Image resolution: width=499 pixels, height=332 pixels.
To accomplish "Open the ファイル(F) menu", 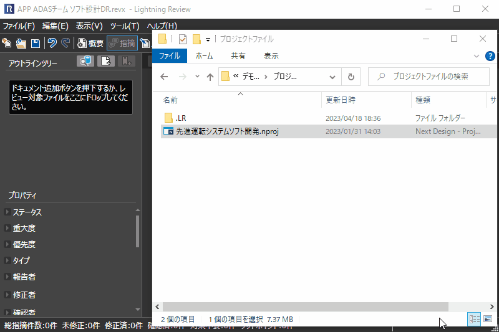I will click(19, 26).
